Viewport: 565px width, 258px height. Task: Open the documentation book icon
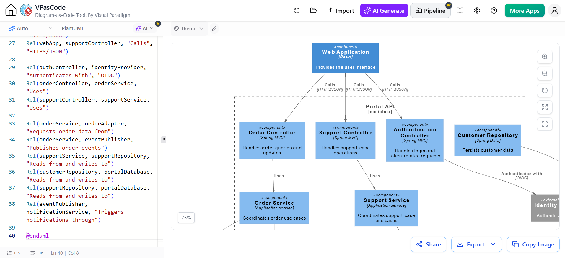click(460, 11)
